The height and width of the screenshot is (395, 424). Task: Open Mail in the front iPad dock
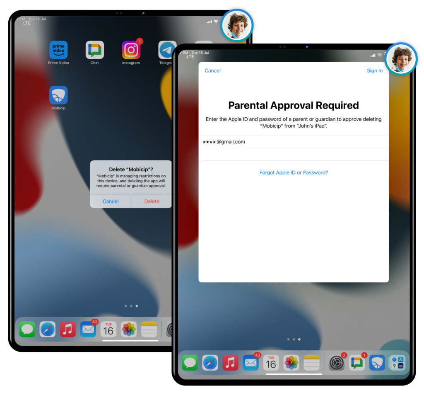click(251, 363)
